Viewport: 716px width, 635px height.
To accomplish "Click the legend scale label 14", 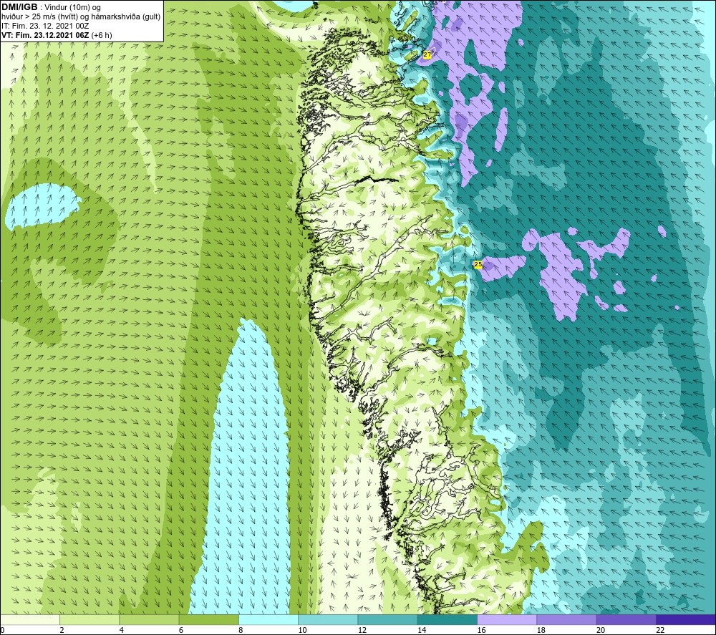I will coord(422,630).
